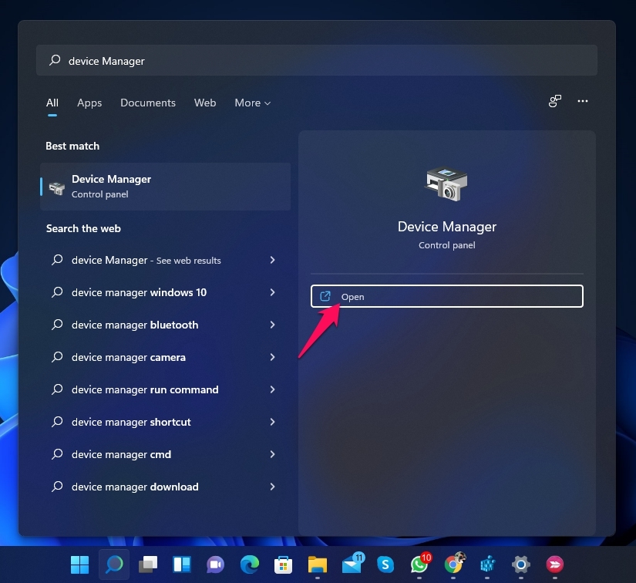Switch to the Documents tab
The image size is (636, 583).
click(147, 103)
